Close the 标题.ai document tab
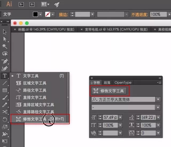The height and width of the screenshot is (147, 171). [15, 29]
